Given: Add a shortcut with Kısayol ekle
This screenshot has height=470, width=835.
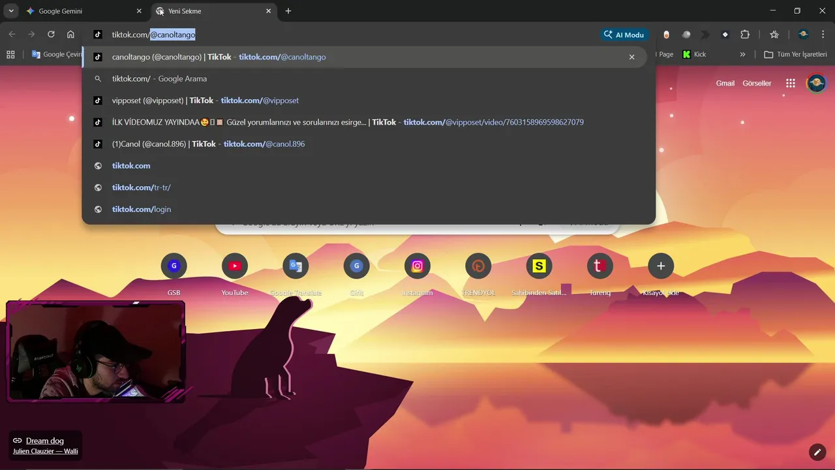Looking at the screenshot, I should (661, 274).
